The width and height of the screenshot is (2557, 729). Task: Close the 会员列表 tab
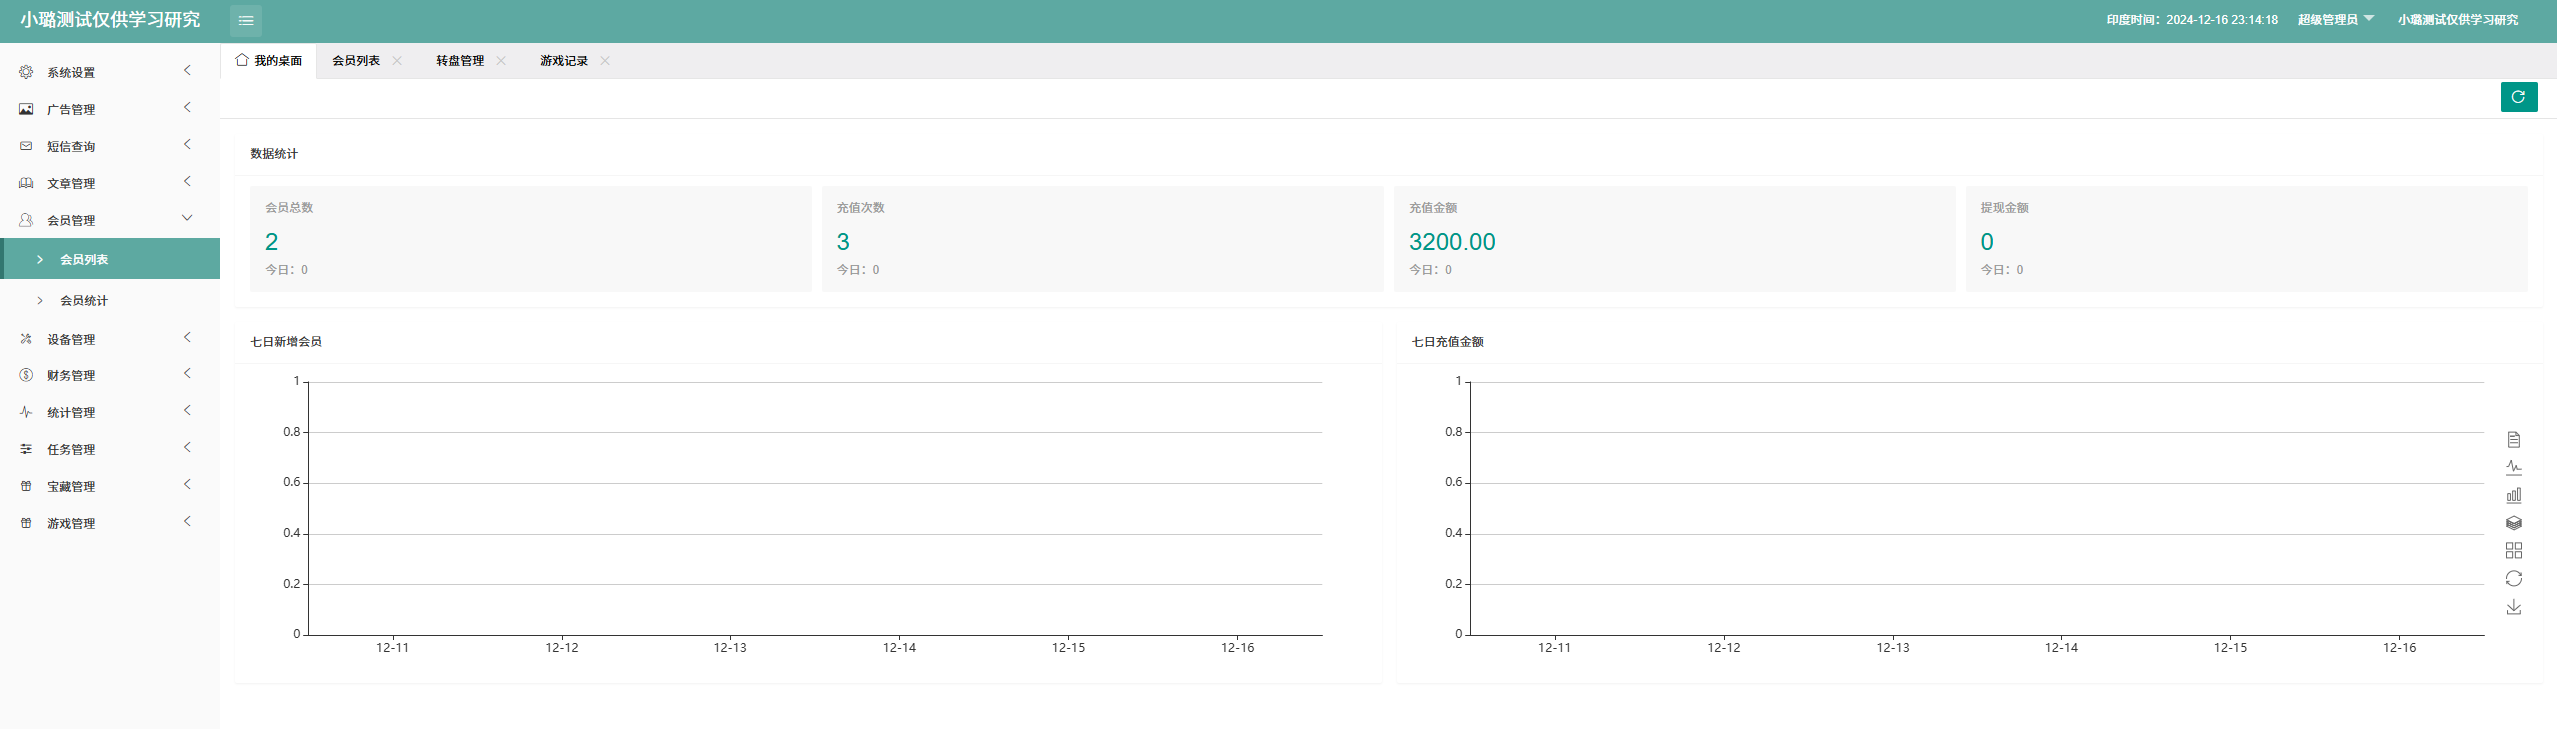pyautogui.click(x=397, y=61)
